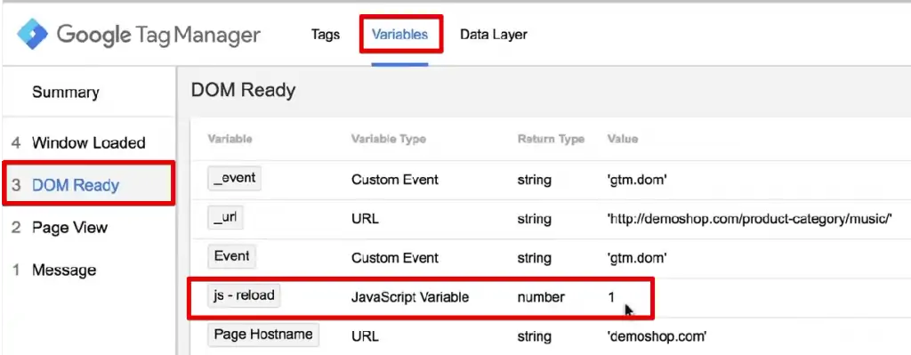The width and height of the screenshot is (911, 355).
Task: Click the number return type cell
Action: [x=541, y=297]
